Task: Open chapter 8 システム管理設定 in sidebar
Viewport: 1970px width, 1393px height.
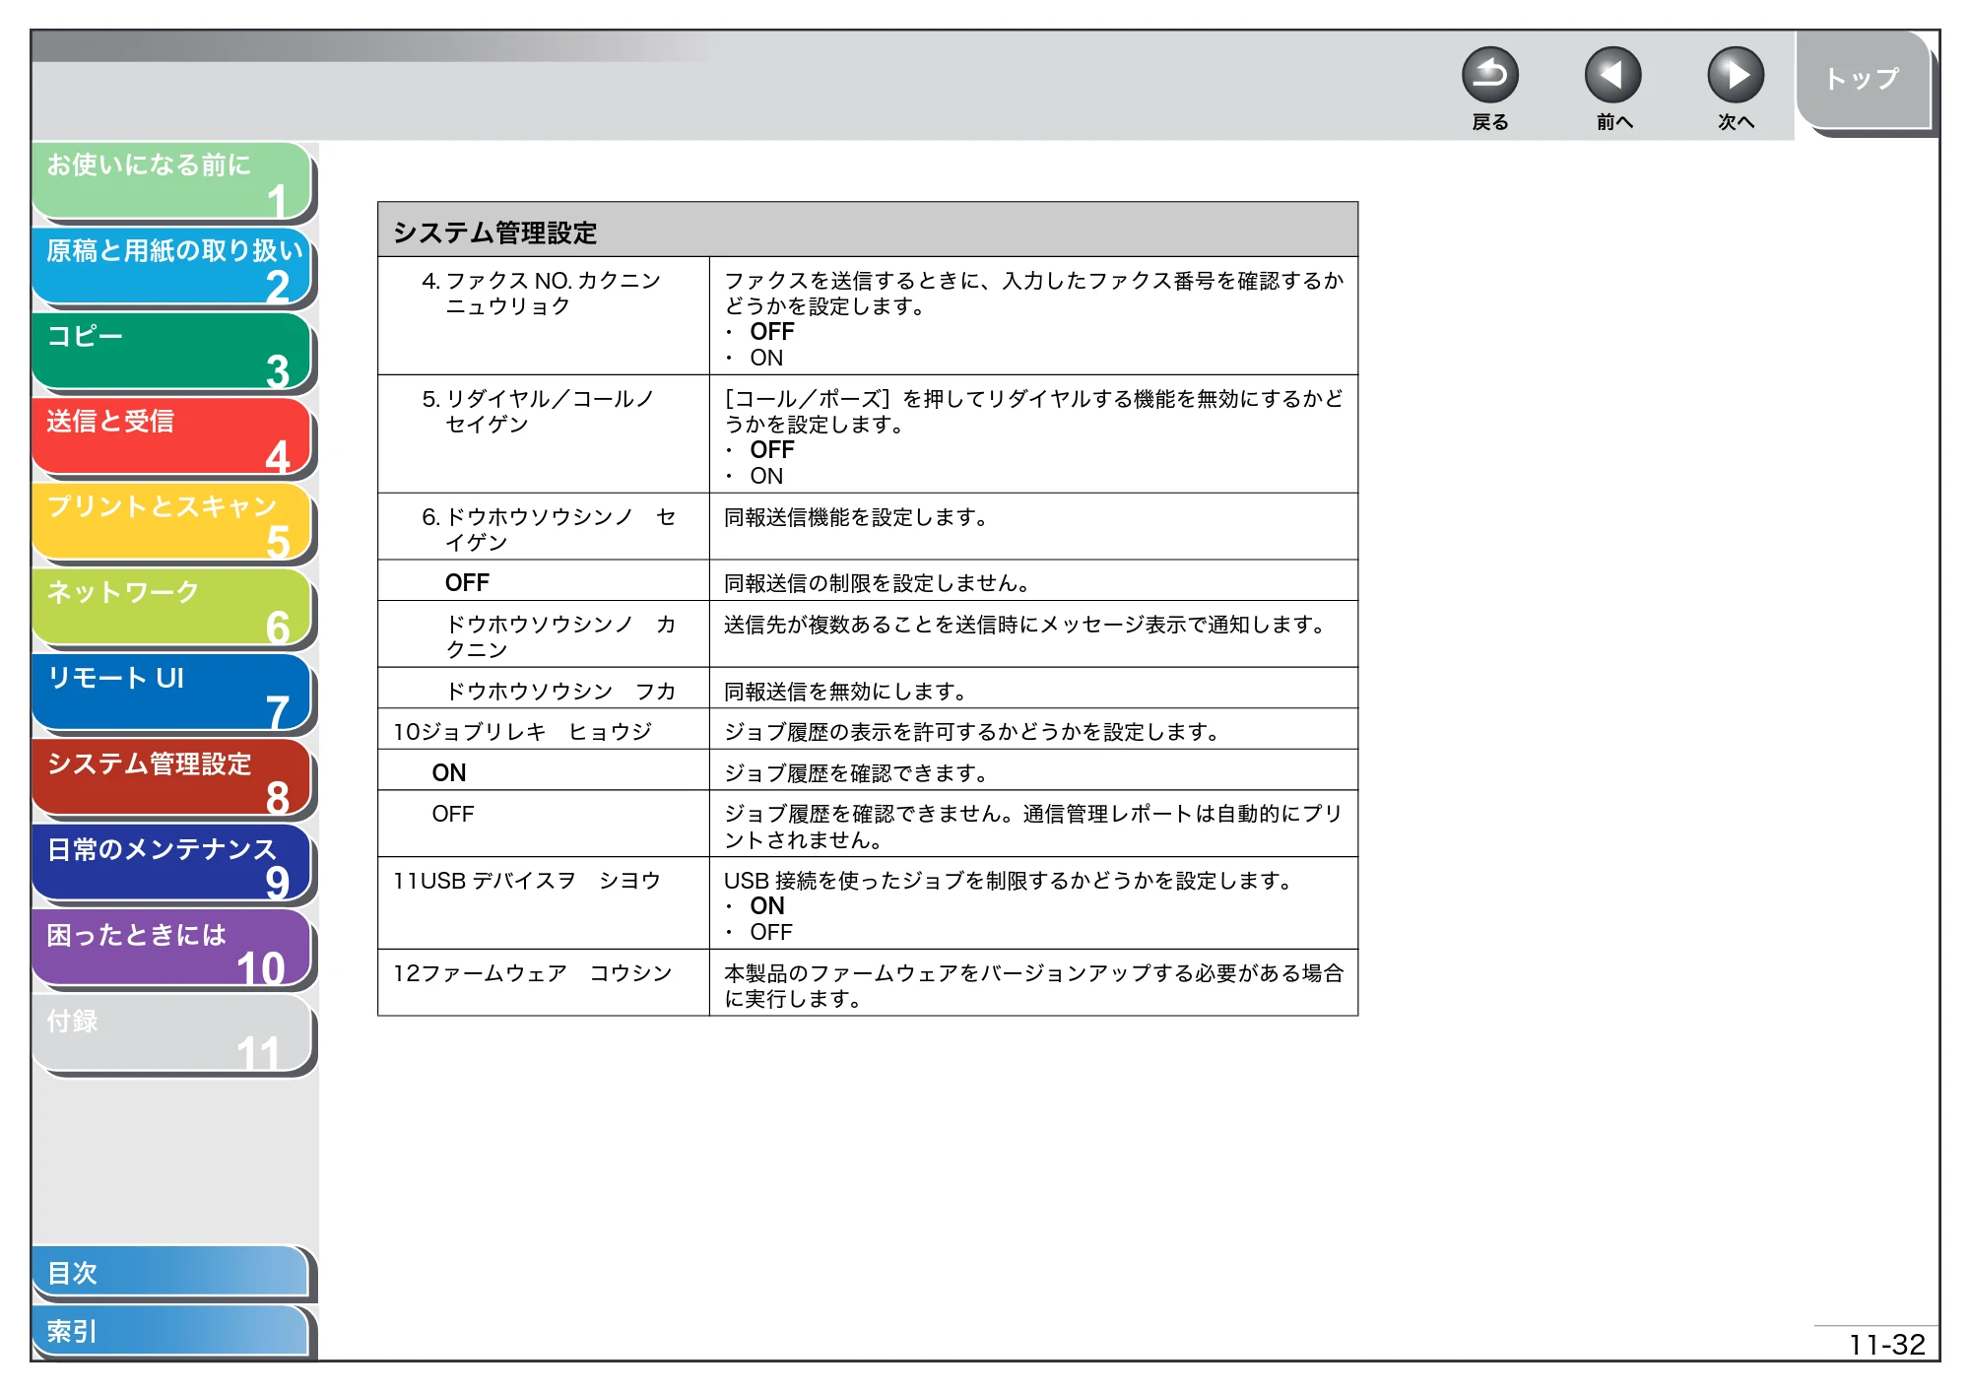Action: point(172,779)
